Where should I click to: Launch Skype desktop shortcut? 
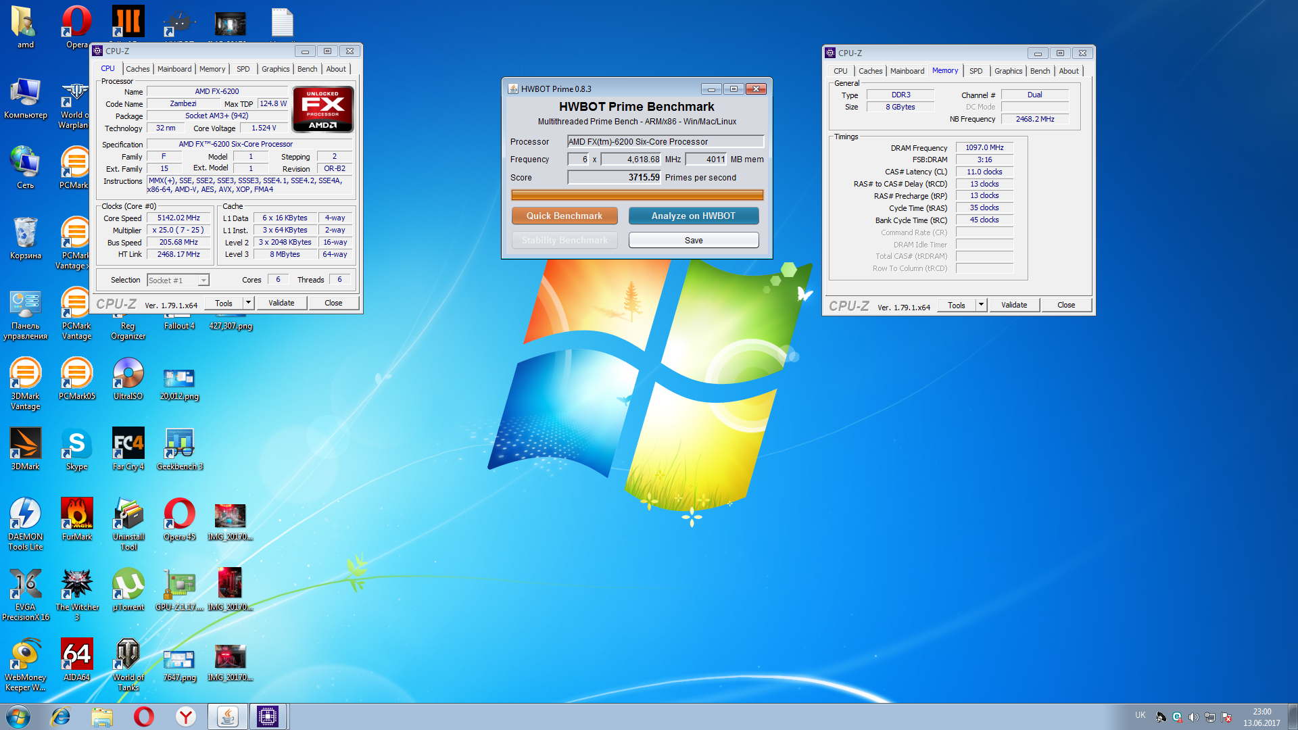click(x=76, y=449)
